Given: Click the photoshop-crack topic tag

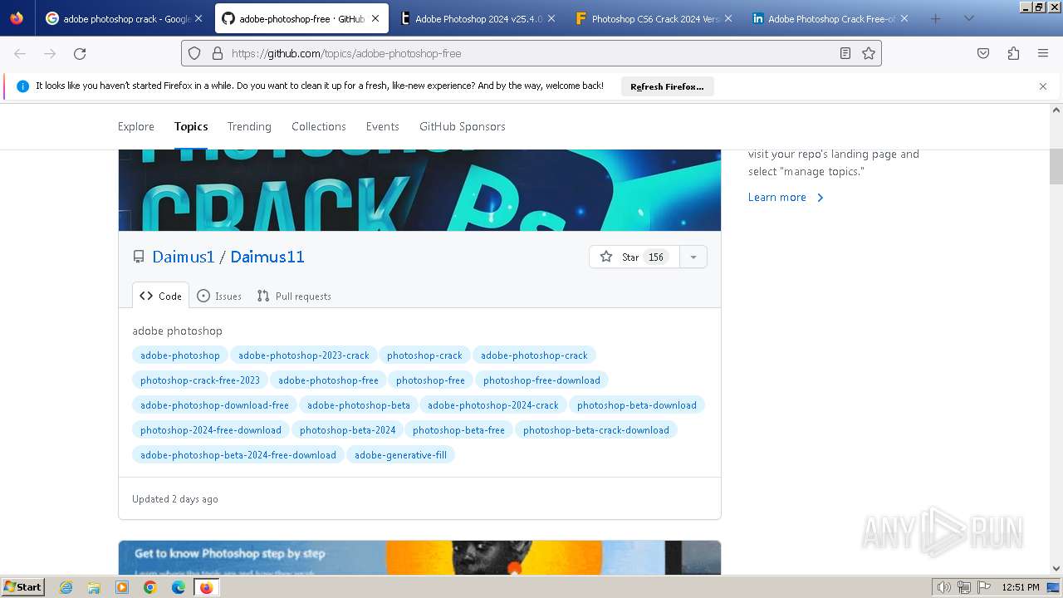Looking at the screenshot, I should [424, 355].
